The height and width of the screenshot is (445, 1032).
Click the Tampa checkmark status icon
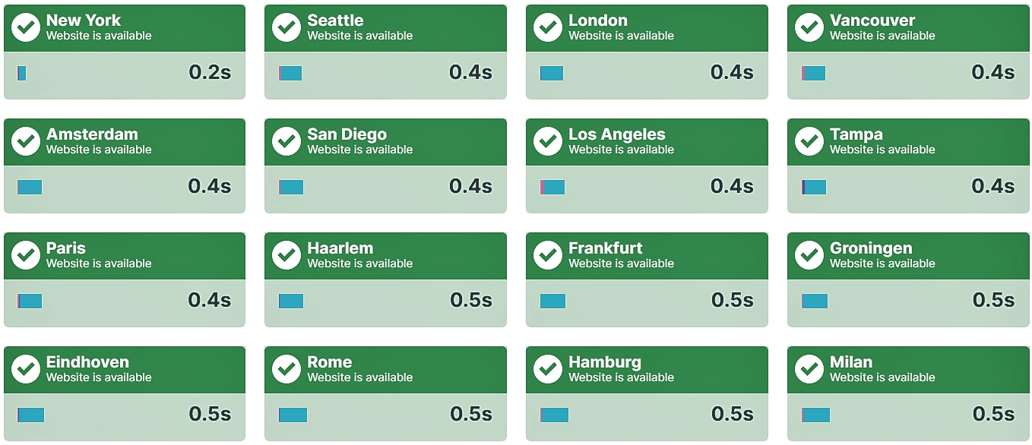[809, 142]
